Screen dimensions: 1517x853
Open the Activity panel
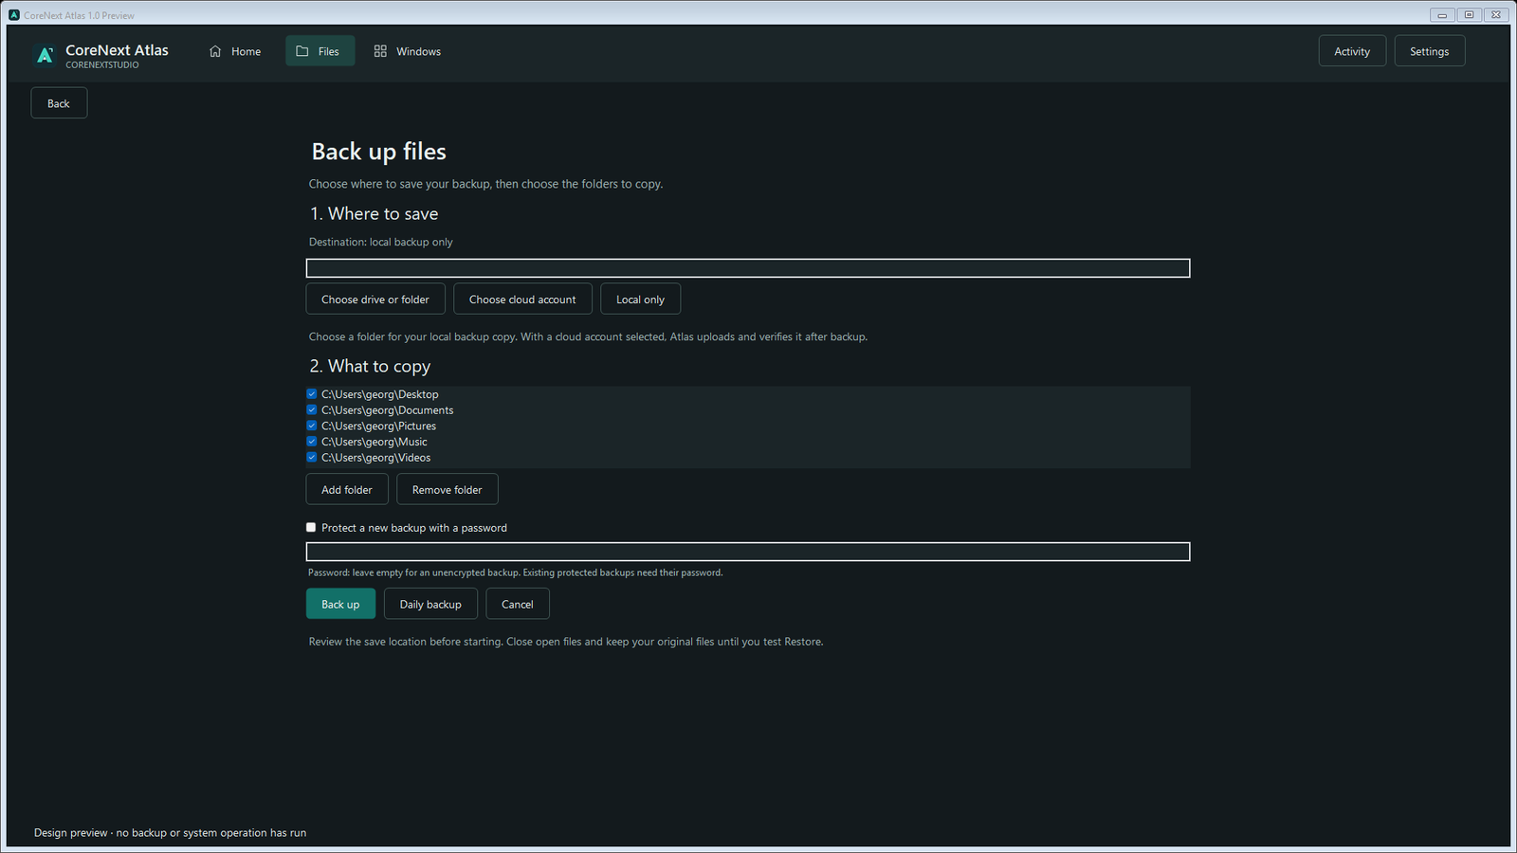coord(1352,51)
